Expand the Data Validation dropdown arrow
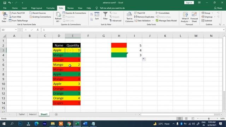The height and width of the screenshot is (127, 226). 153,20
